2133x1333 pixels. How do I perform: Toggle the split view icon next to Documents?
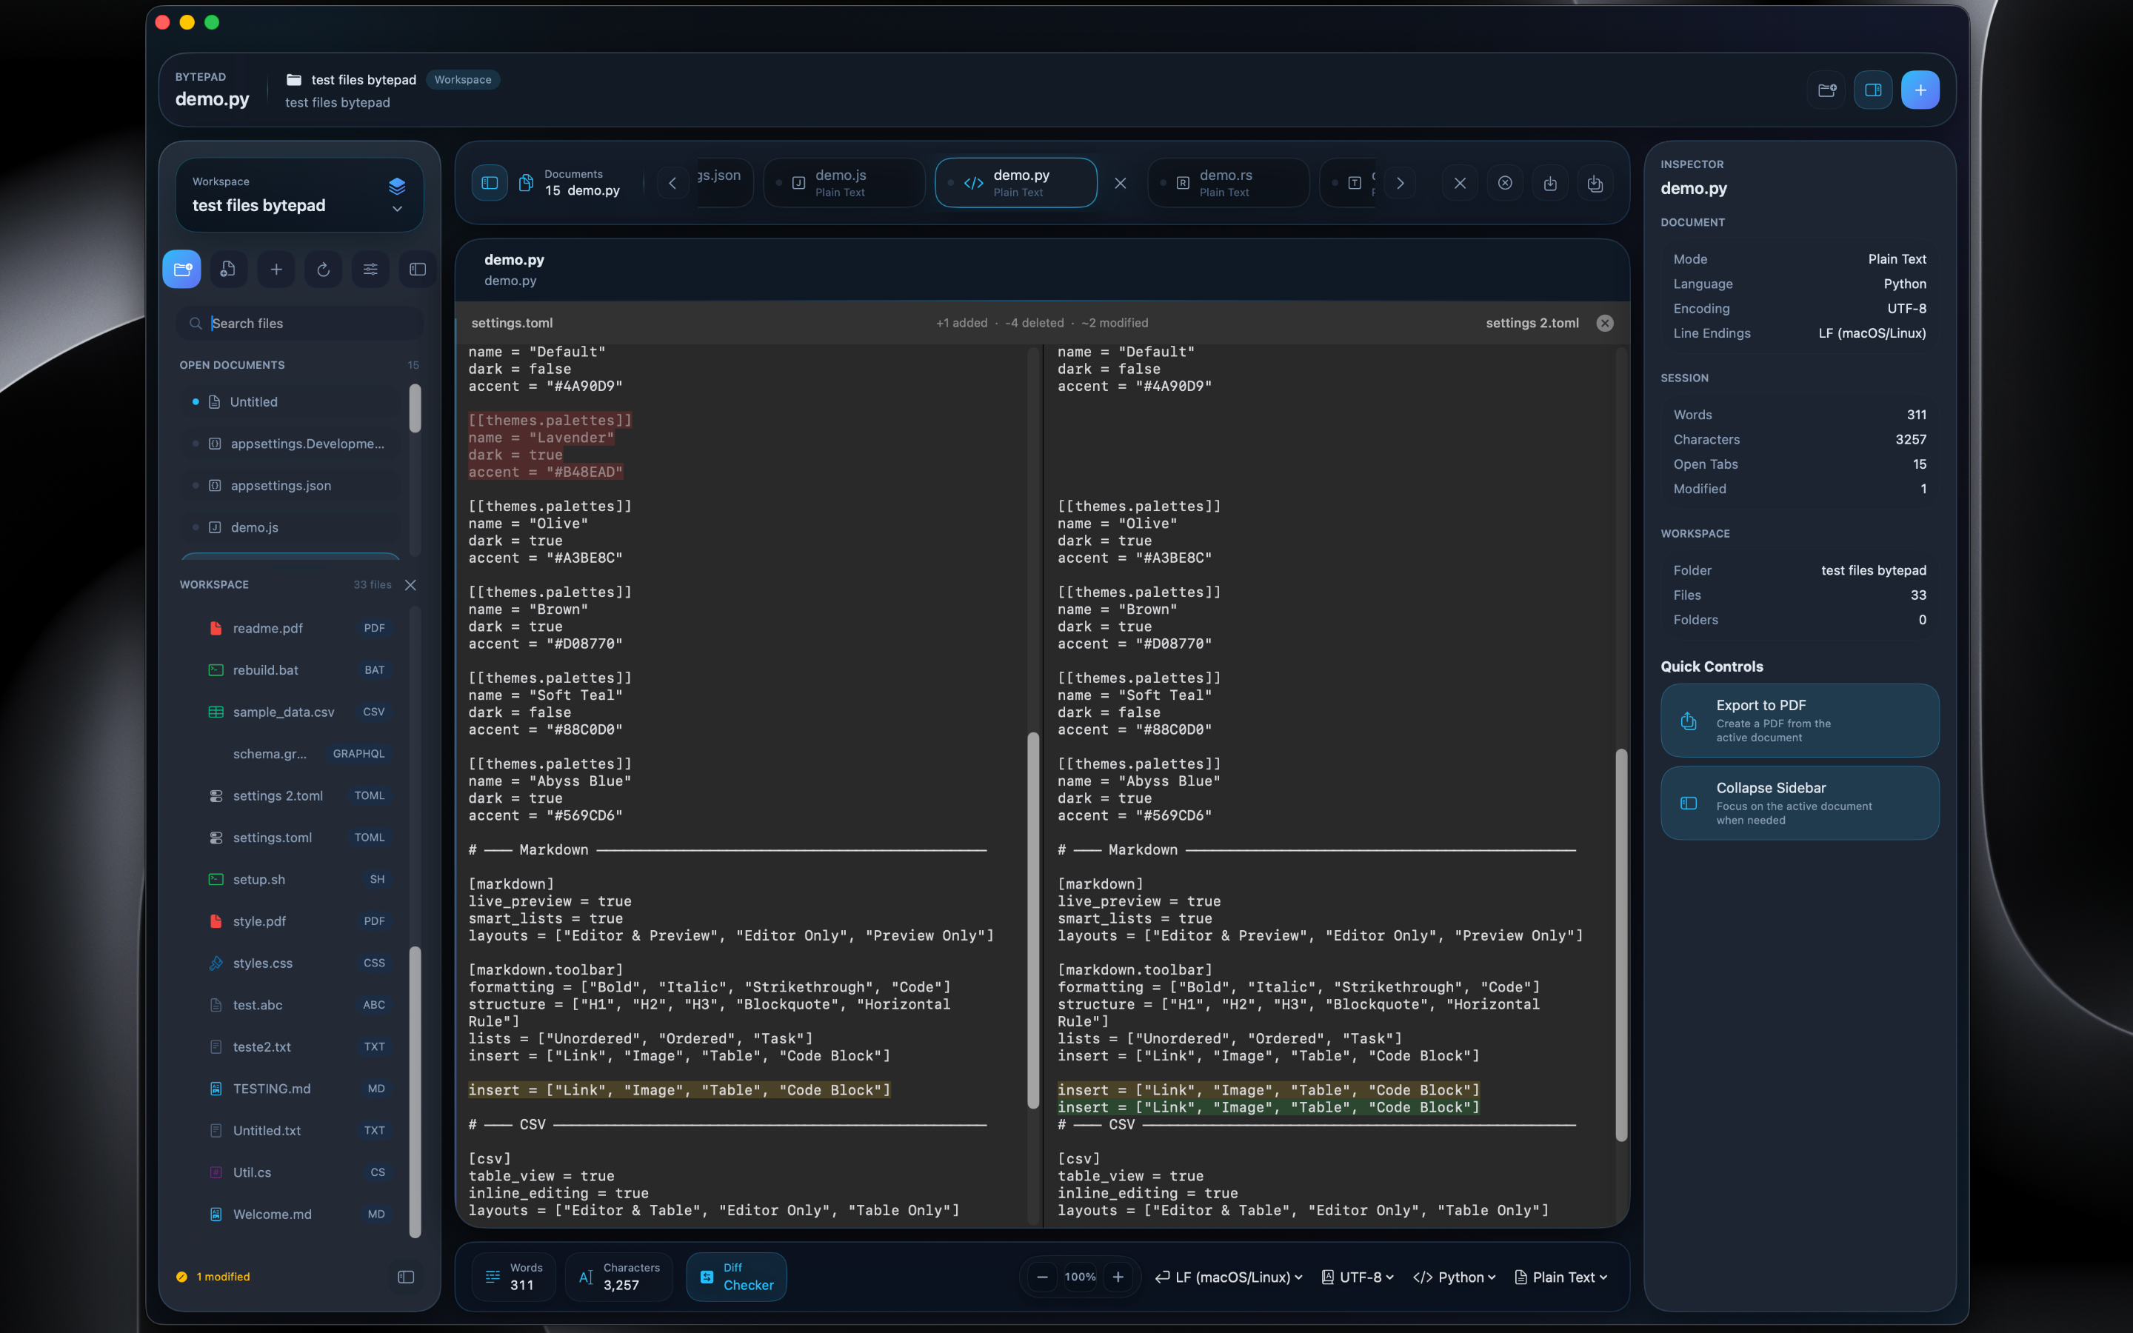click(x=490, y=182)
